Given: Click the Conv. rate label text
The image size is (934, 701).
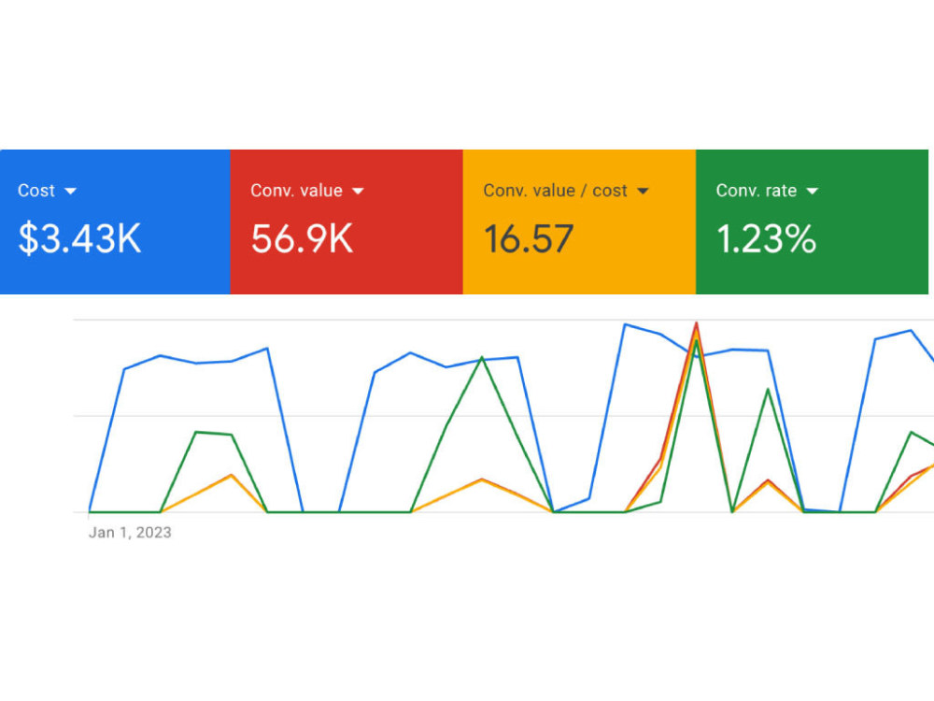Looking at the screenshot, I should pos(757,191).
